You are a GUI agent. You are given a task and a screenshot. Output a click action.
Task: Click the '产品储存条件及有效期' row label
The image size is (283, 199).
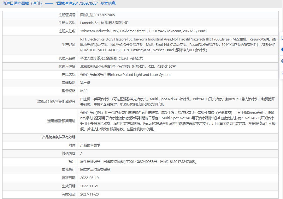pos(59,137)
